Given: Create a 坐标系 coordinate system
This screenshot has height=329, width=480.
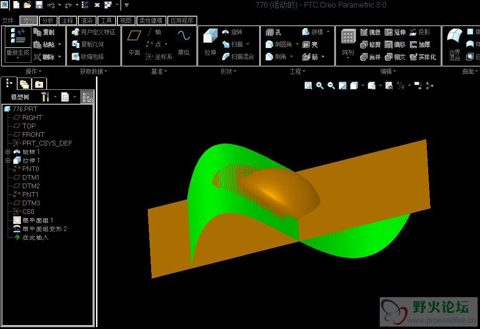Looking at the screenshot, I should tap(159, 57).
